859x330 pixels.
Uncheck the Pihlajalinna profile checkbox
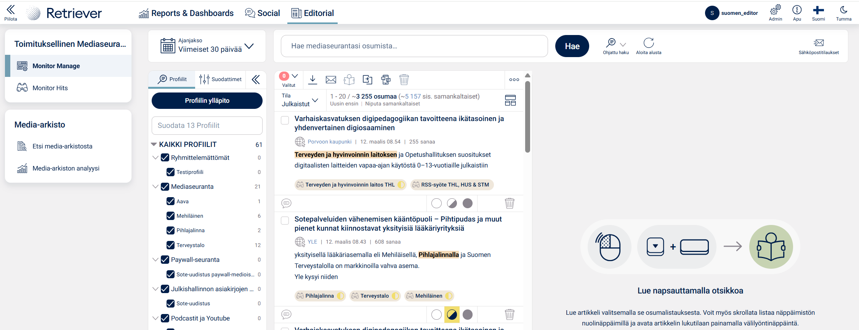[170, 230]
